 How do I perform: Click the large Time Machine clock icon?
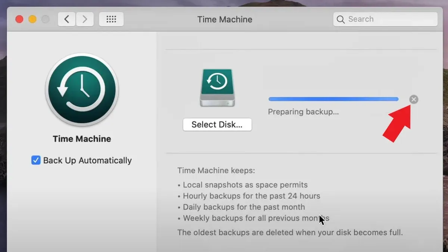[82, 90]
